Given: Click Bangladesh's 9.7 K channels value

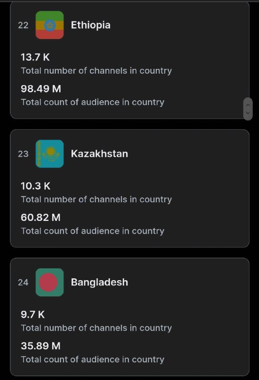Looking at the screenshot, I should [x=33, y=314].
